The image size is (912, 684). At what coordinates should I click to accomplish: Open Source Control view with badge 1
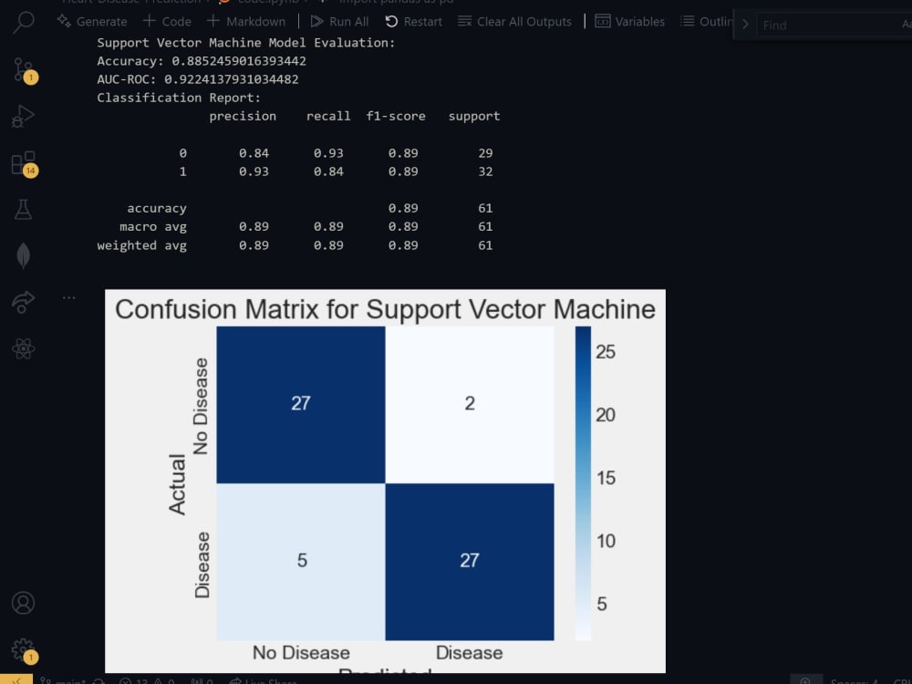(24, 70)
